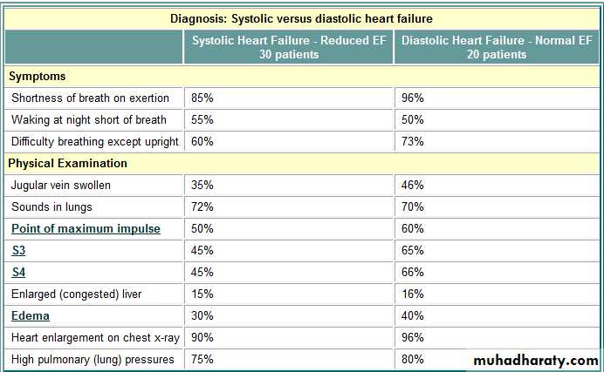Select the Diastolic Heart Failure column header
The width and height of the screenshot is (604, 372).
click(x=495, y=47)
